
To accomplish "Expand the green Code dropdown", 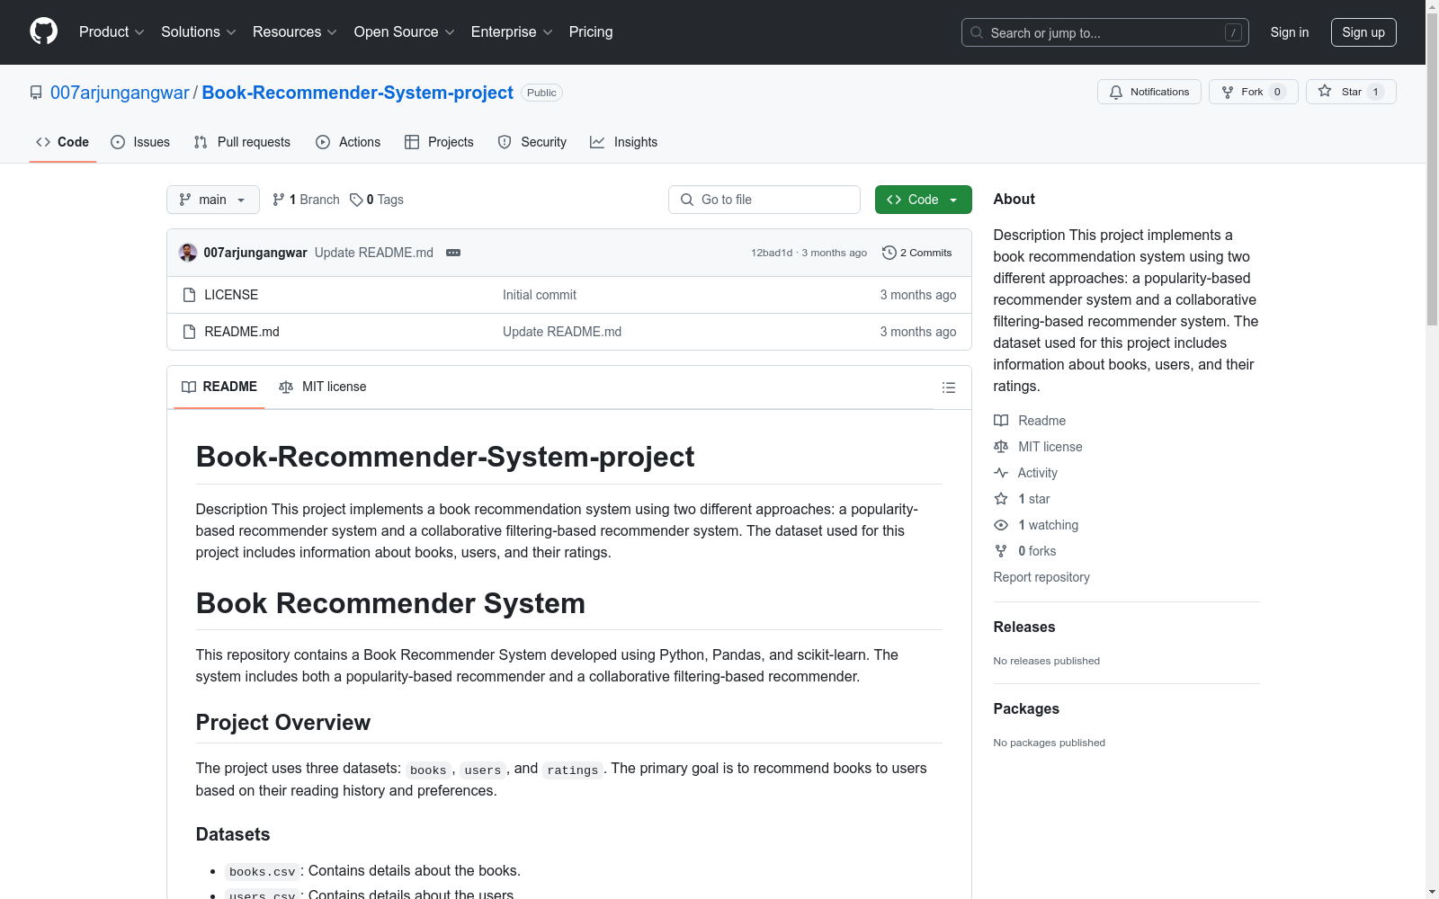I will pos(923,200).
